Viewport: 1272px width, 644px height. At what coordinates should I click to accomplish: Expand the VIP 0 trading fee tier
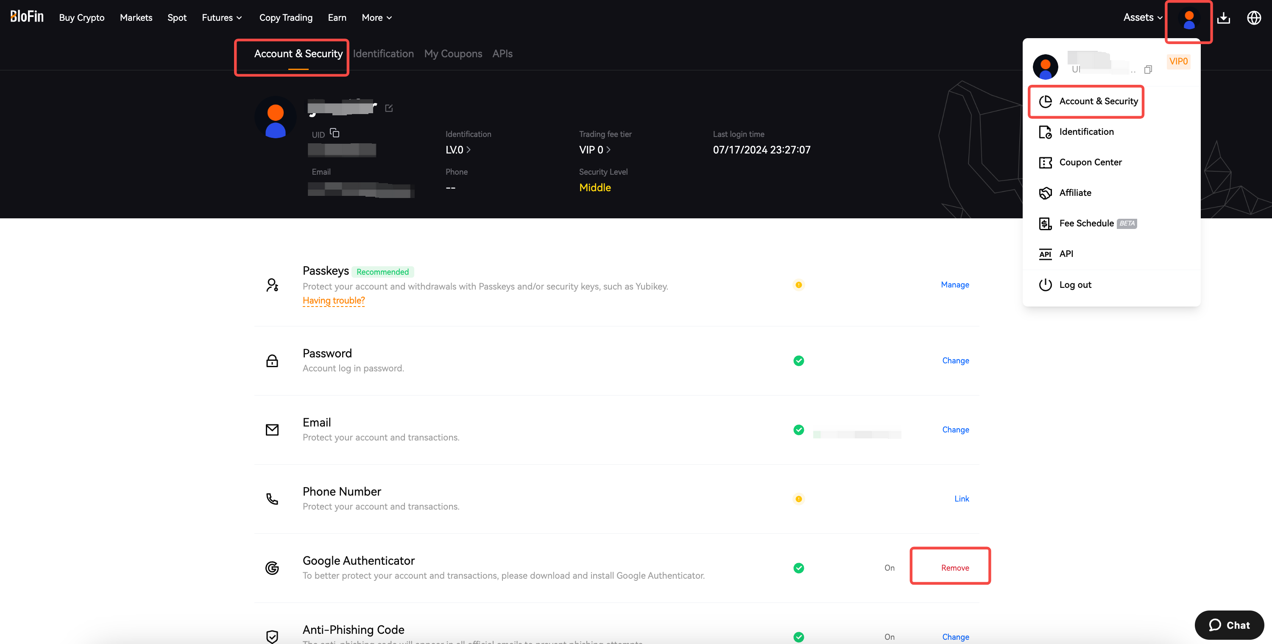point(594,150)
